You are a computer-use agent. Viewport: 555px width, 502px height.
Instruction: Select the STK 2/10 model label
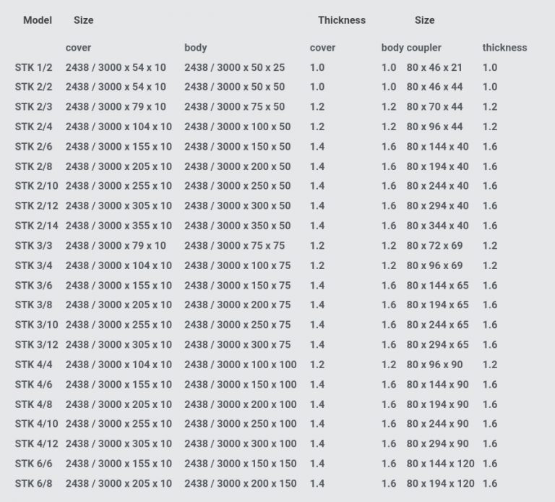click(36, 186)
